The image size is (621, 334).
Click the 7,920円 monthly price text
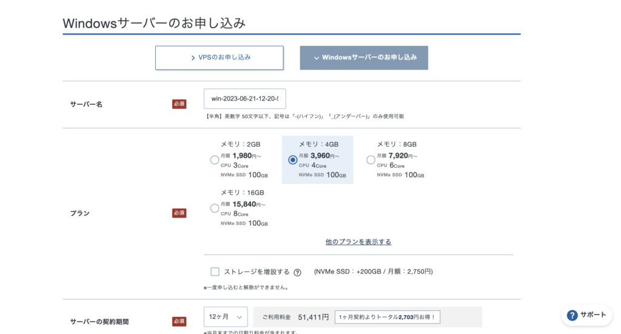[403, 156]
